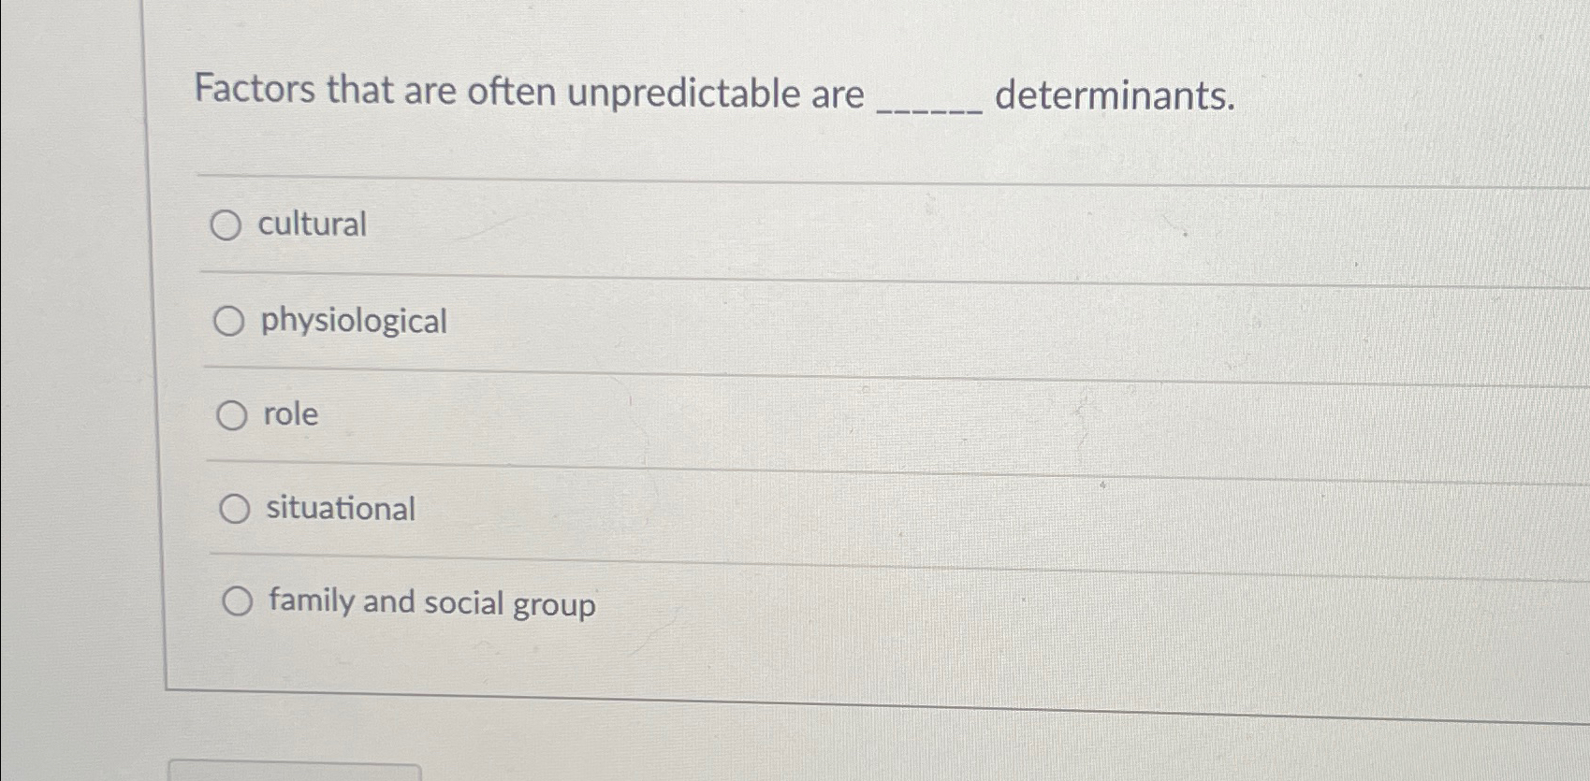Click the word determinants in the question

click(1116, 95)
